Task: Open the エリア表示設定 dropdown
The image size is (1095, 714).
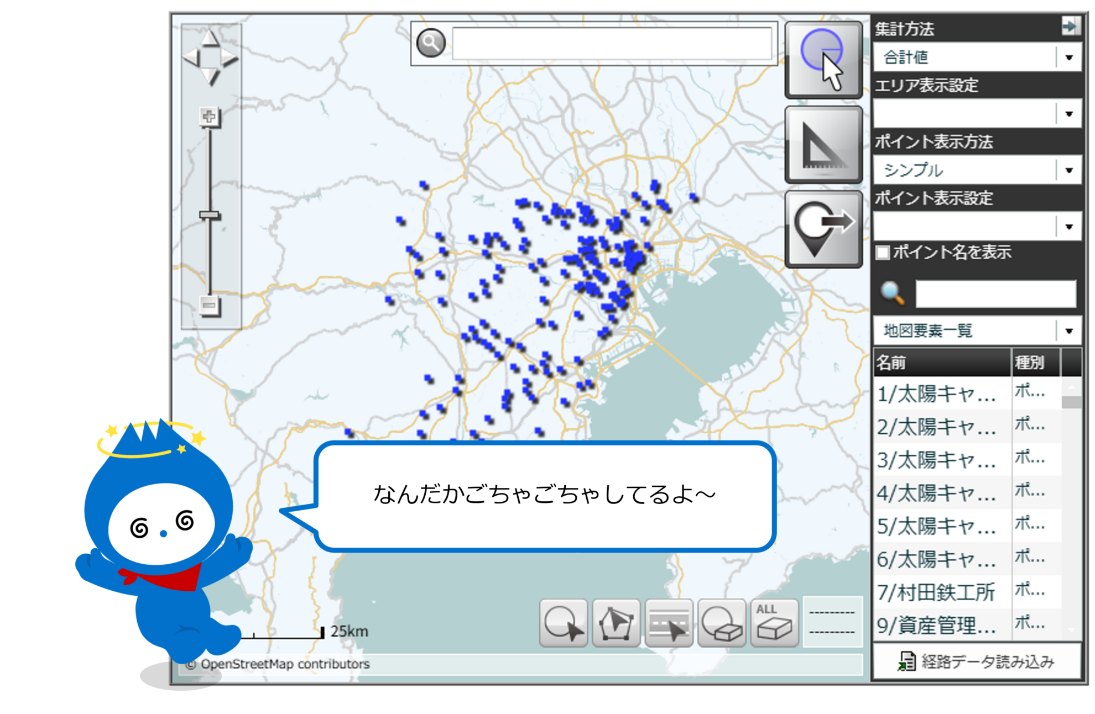Action: [x=977, y=114]
